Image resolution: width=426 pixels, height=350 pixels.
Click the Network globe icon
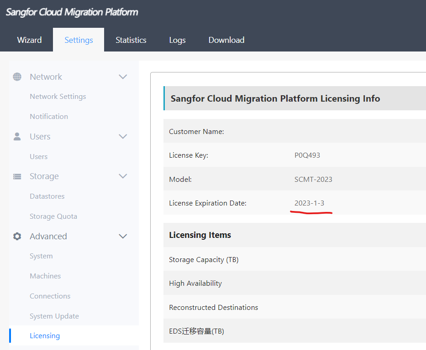(x=17, y=77)
